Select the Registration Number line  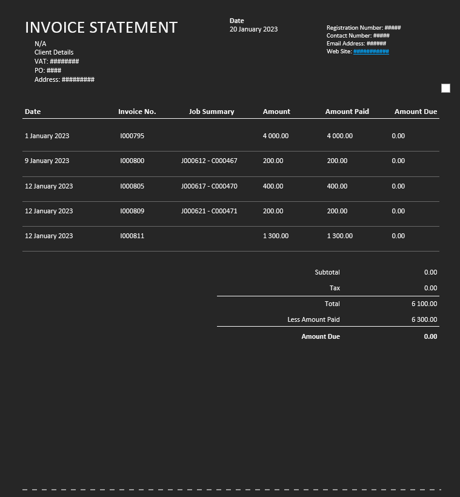tap(364, 28)
